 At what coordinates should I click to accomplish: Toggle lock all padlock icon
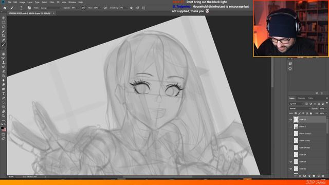coord(310,113)
